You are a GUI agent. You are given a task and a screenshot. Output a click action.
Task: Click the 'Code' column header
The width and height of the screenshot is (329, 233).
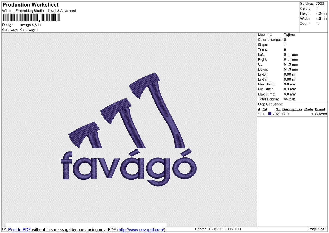click(308, 109)
